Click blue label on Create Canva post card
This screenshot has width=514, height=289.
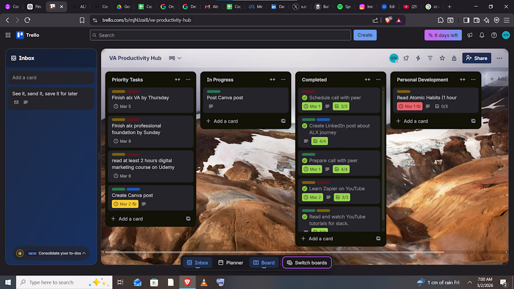(133, 189)
